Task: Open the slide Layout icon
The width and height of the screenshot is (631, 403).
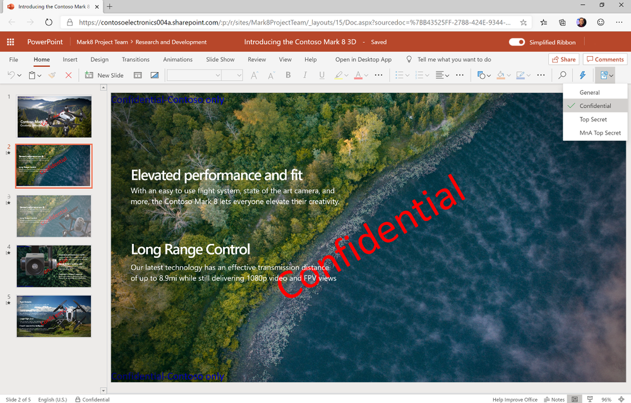Action: pos(138,75)
